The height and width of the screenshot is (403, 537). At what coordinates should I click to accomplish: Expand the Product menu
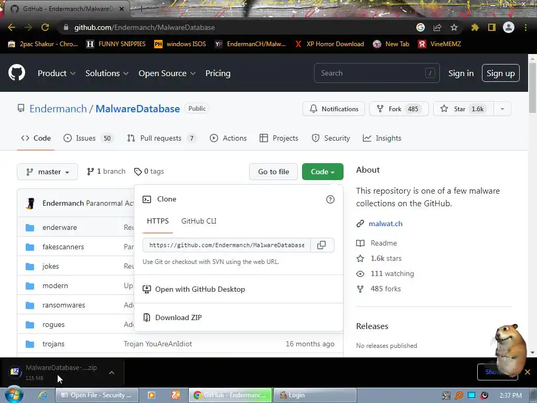click(57, 73)
